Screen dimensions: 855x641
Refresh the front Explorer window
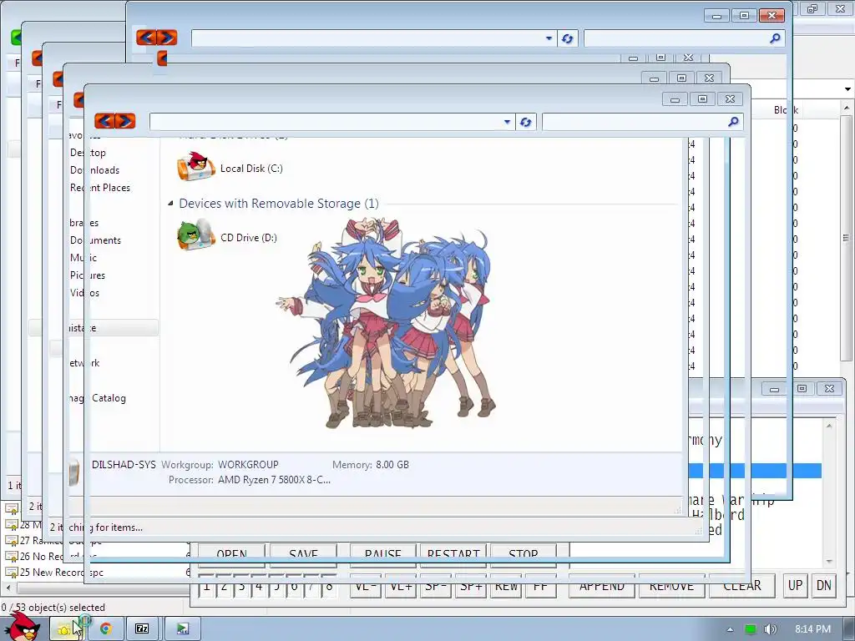(526, 122)
